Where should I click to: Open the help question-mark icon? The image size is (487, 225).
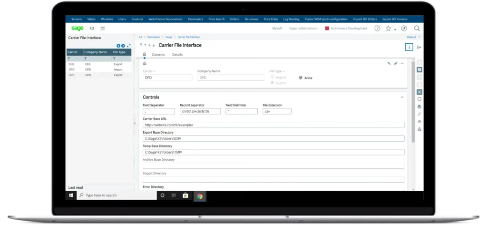tap(377, 28)
